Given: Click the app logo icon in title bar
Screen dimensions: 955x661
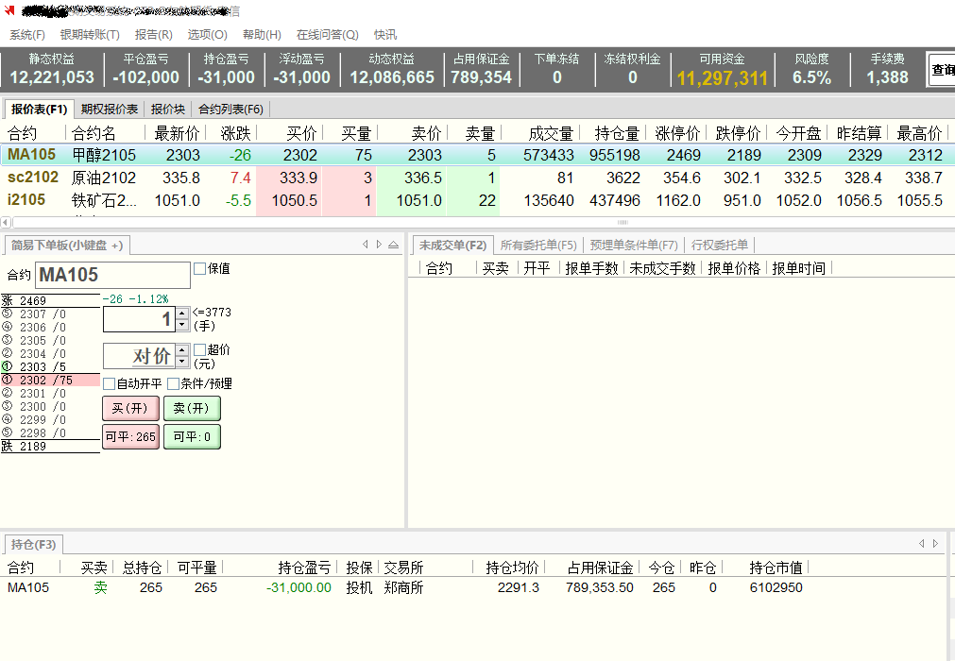Looking at the screenshot, I should coord(9,10).
